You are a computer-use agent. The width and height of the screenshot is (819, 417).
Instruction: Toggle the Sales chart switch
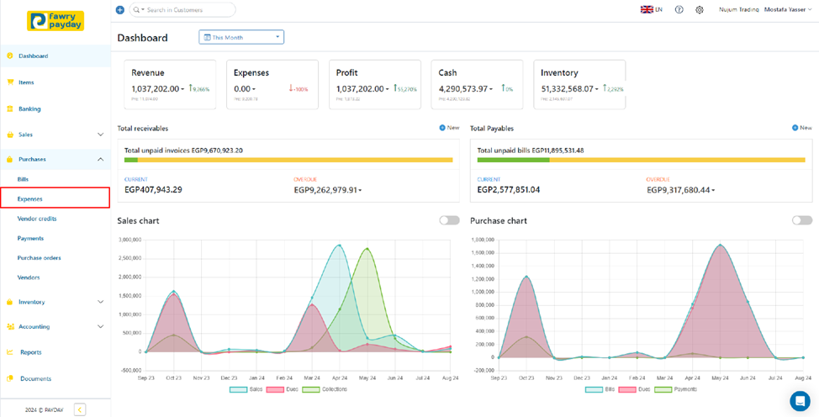[449, 220]
